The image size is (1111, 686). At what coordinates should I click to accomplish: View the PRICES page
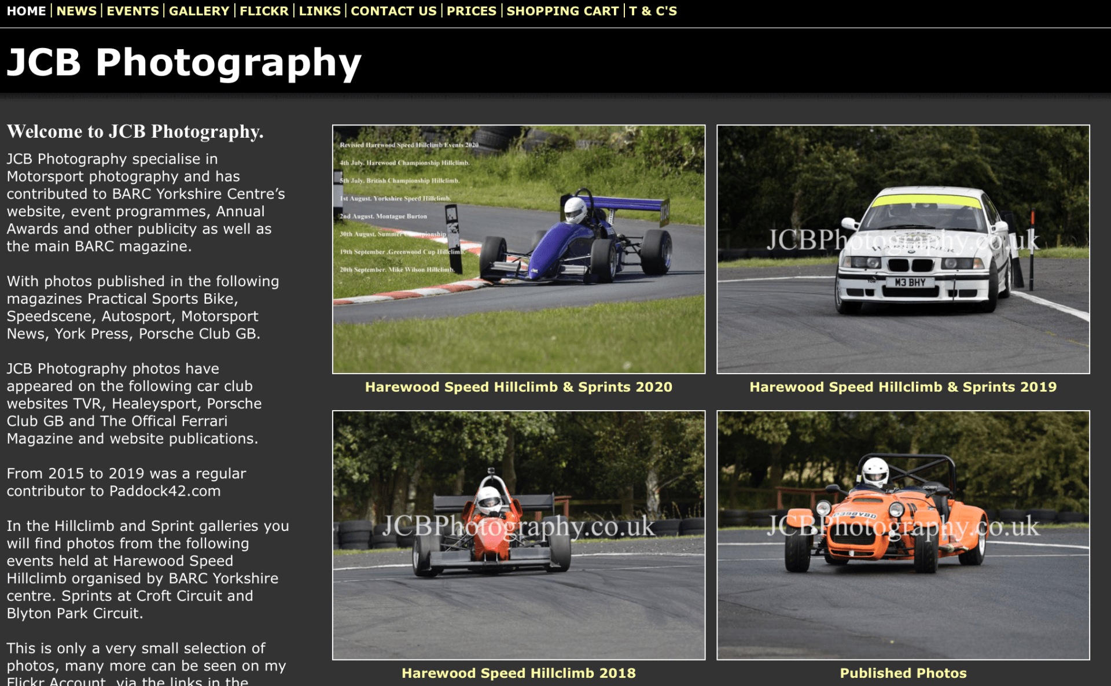tap(472, 10)
